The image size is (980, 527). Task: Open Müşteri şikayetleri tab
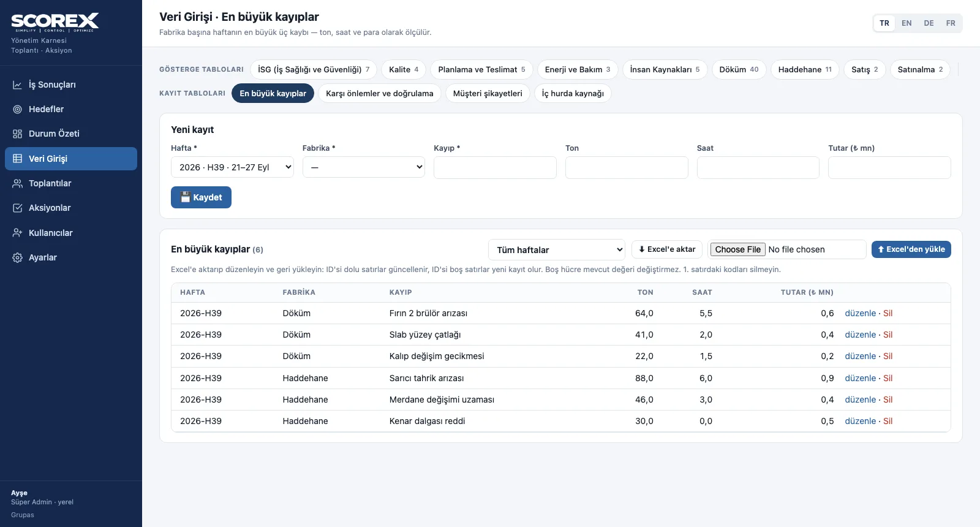coord(488,93)
